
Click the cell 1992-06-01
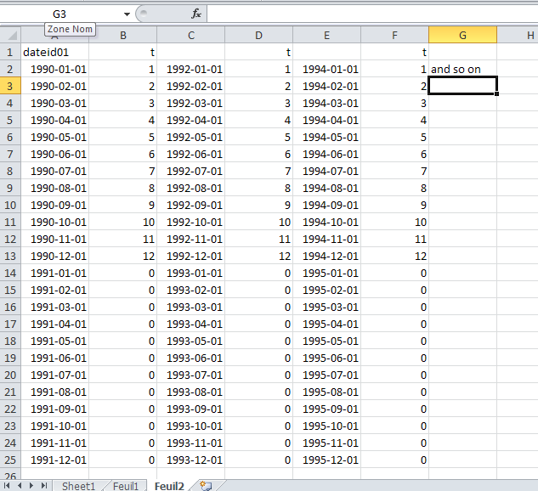190,154
